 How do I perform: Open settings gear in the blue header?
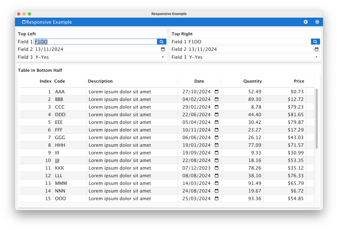[x=306, y=22]
